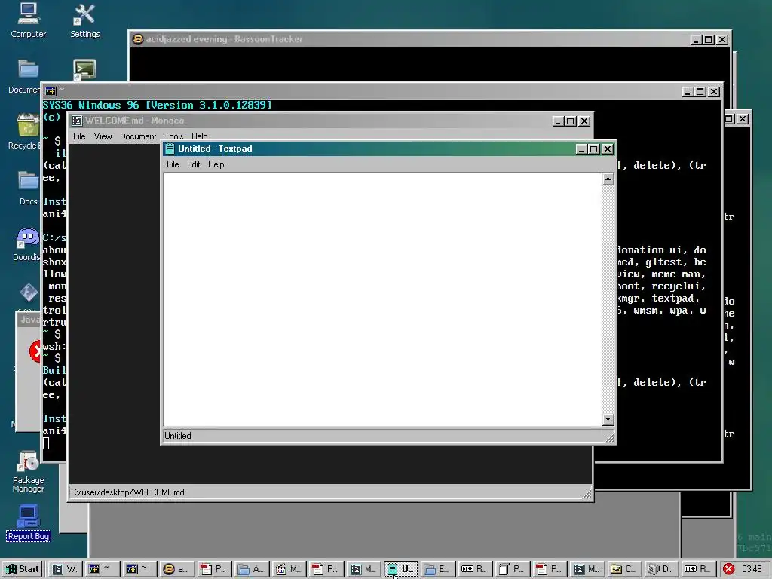Image resolution: width=772 pixels, height=579 pixels.
Task: Switch to the 'W..' Monaco taskbar button
Action: click(66, 569)
